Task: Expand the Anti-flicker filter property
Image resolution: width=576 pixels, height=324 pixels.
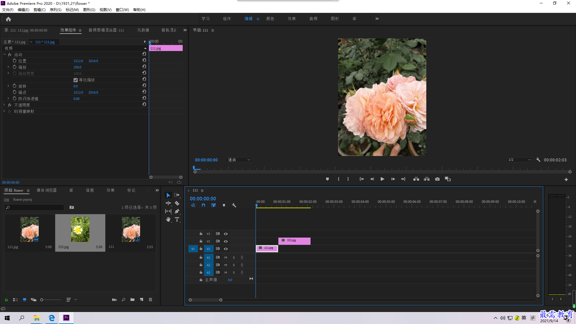Action: point(8,98)
